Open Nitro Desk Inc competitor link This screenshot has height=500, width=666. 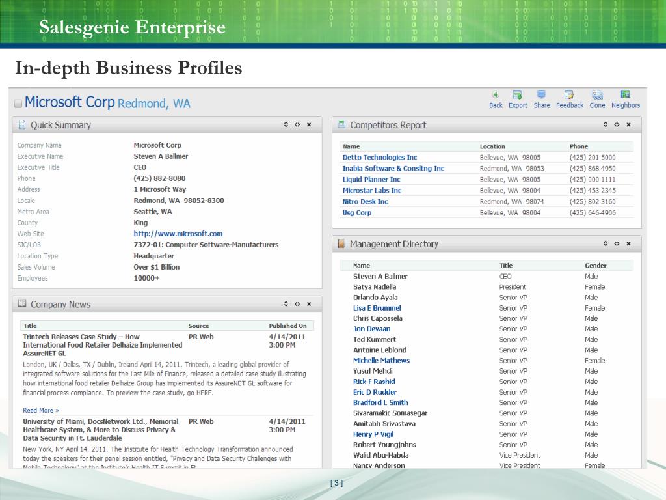pyautogui.click(x=365, y=202)
